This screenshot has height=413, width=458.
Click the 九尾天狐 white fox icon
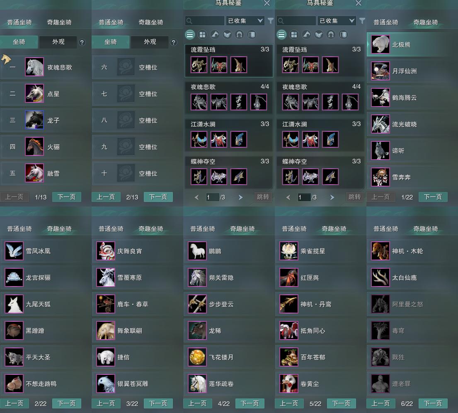pyautogui.click(x=14, y=304)
